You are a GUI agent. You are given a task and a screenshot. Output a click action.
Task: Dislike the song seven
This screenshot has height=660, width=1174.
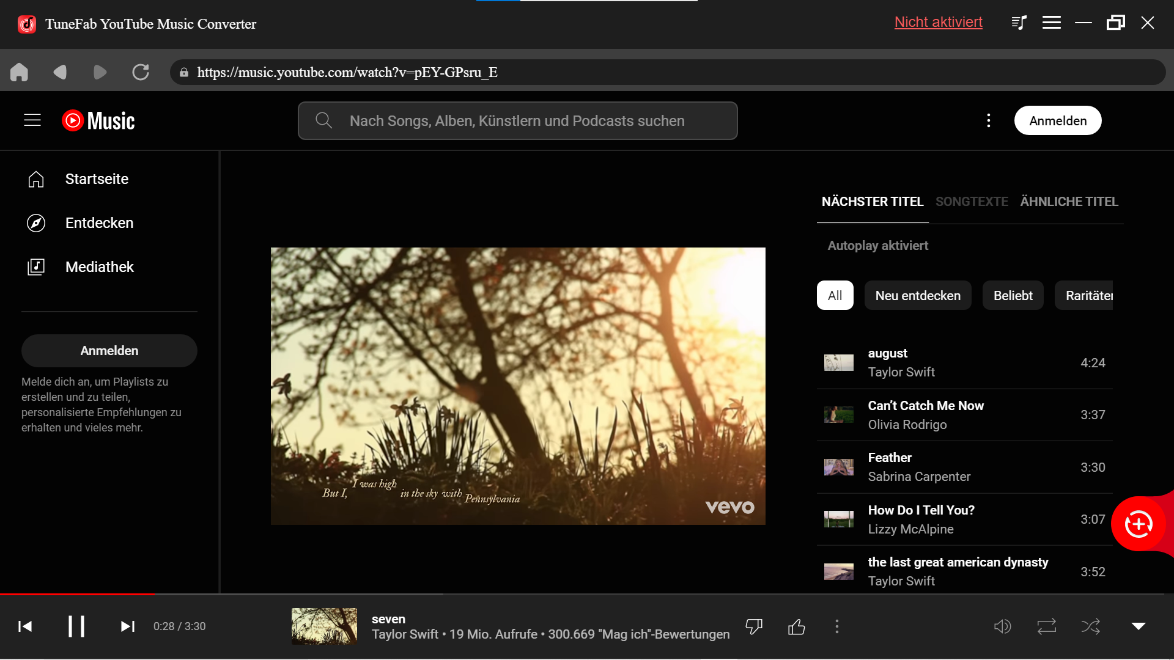point(754,626)
